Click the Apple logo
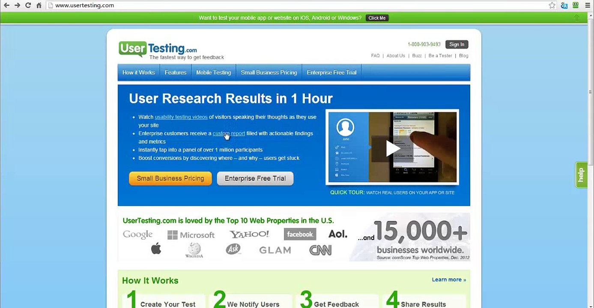This screenshot has height=308, width=594. pos(156,249)
